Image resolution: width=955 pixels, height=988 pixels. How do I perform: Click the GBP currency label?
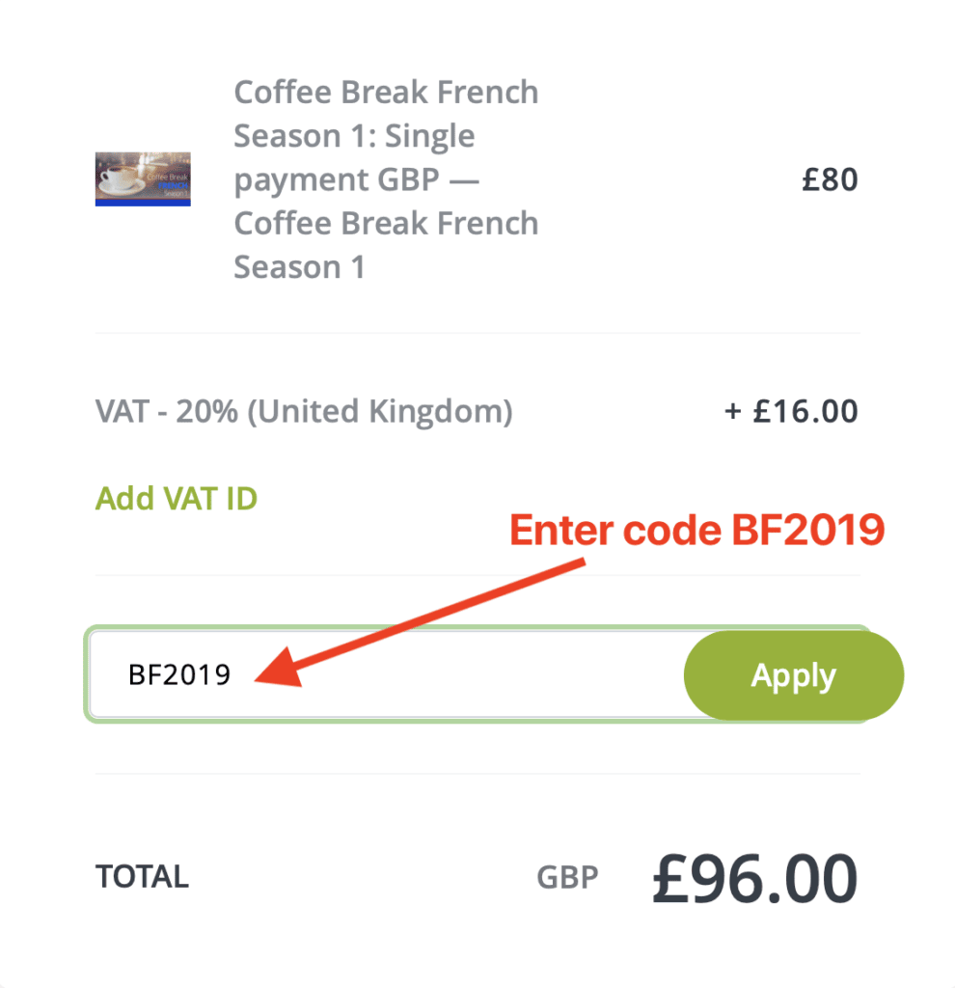[x=567, y=877]
